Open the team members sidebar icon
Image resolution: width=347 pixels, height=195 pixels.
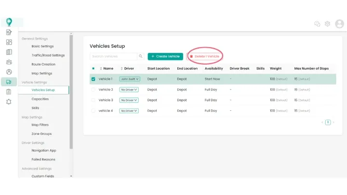tap(9, 62)
